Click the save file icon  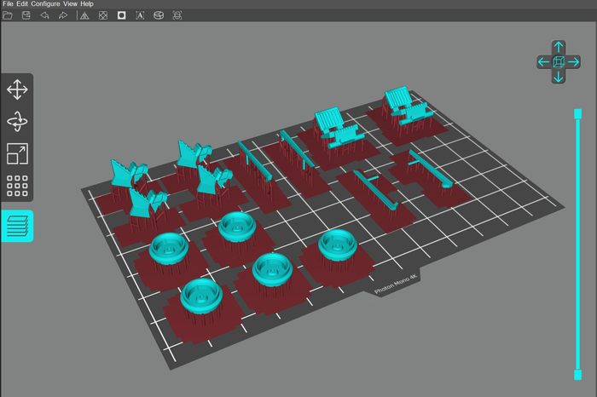click(26, 15)
